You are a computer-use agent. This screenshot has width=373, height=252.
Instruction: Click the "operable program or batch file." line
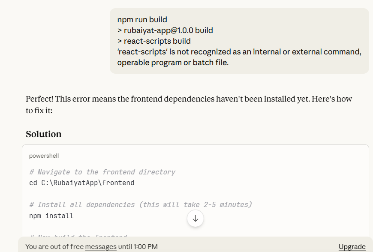click(173, 63)
